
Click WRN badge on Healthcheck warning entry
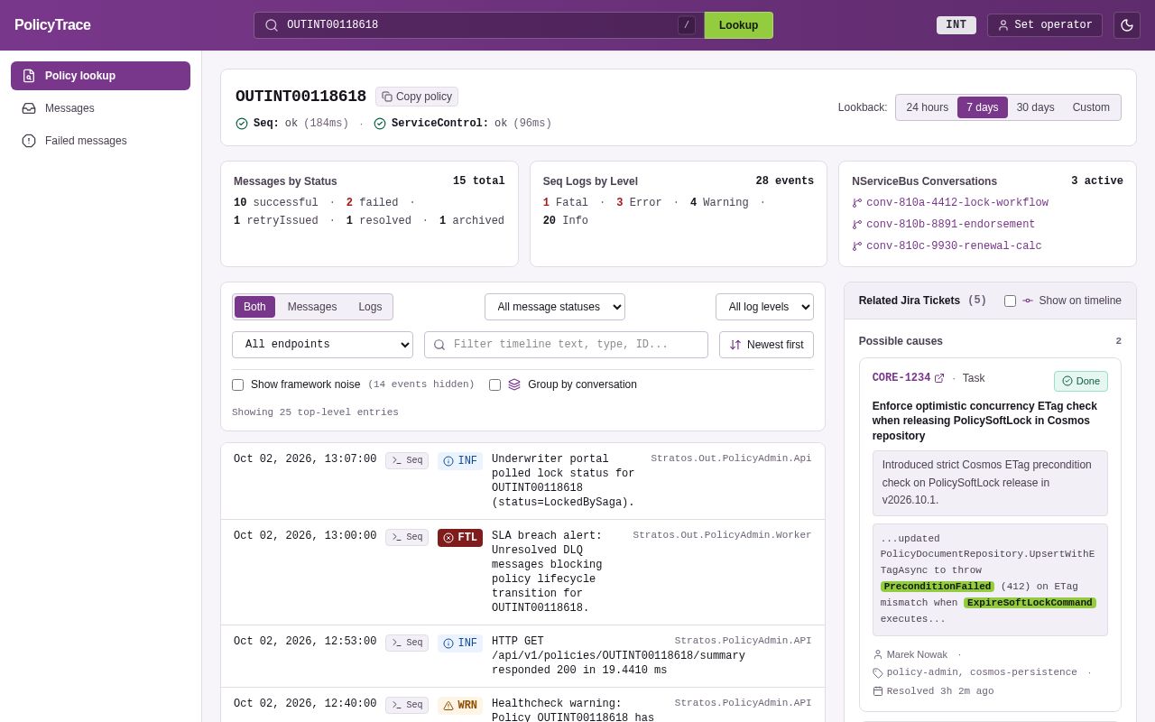click(x=460, y=706)
